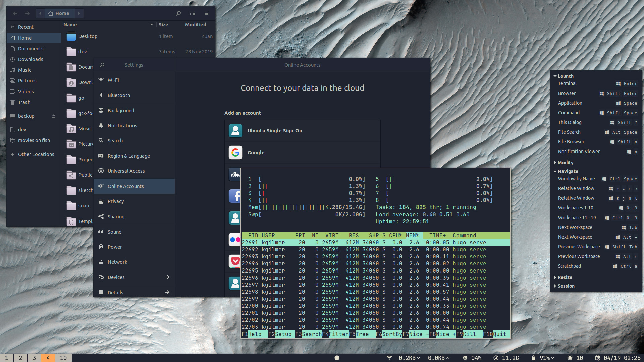
Task: Select the Privacy settings option
Action: coord(116,201)
